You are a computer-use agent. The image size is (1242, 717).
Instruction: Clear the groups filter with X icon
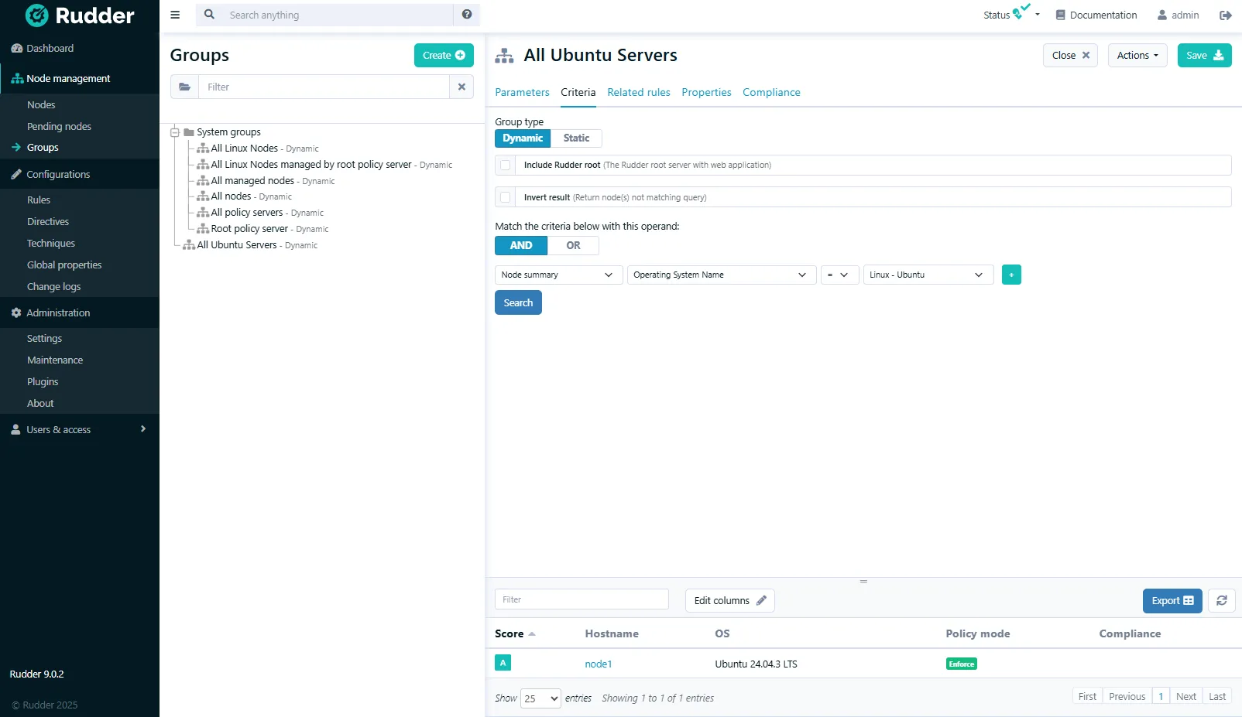461,87
